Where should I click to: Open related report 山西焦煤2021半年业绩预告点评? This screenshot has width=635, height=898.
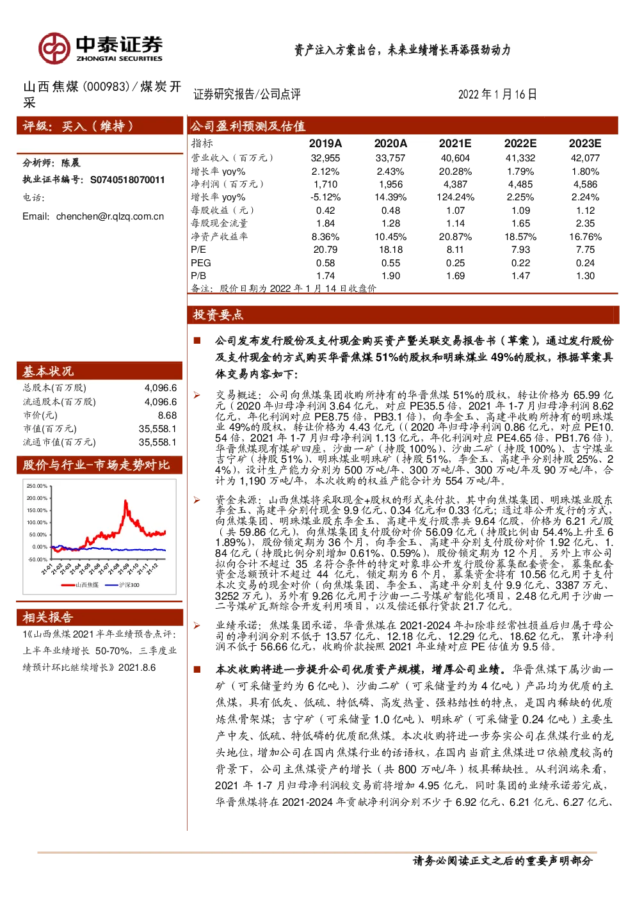tap(99, 650)
